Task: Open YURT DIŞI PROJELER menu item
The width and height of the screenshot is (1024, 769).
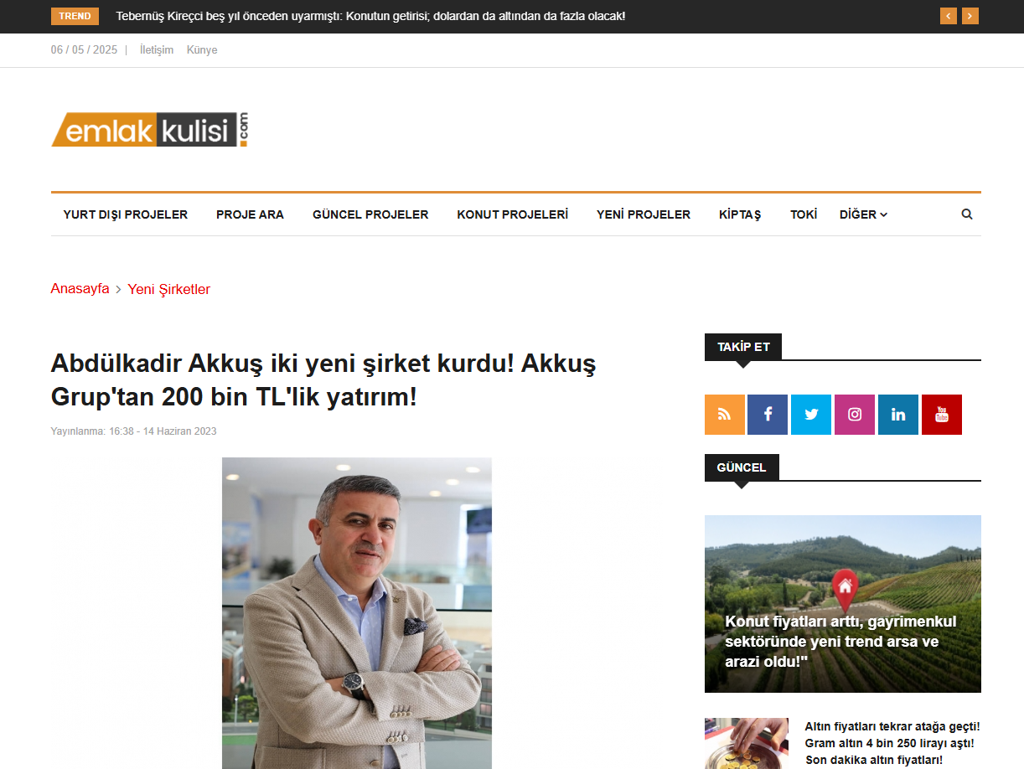Action: [x=126, y=214]
